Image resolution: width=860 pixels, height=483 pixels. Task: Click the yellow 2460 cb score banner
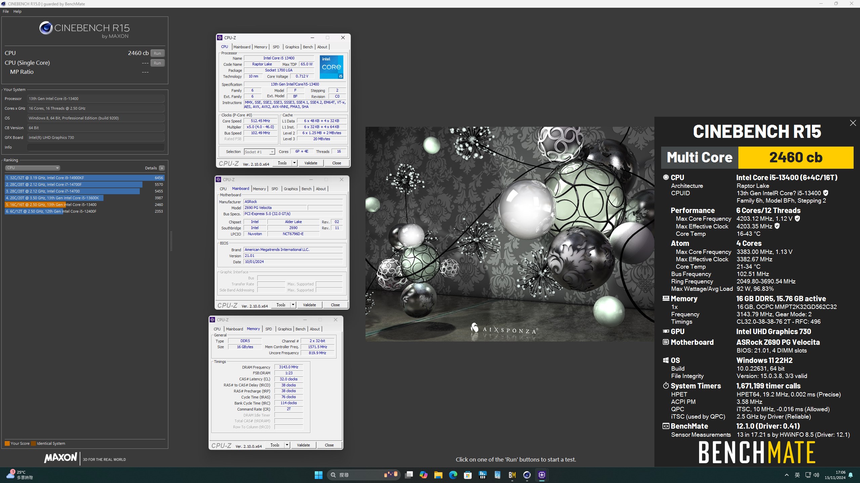click(x=795, y=157)
